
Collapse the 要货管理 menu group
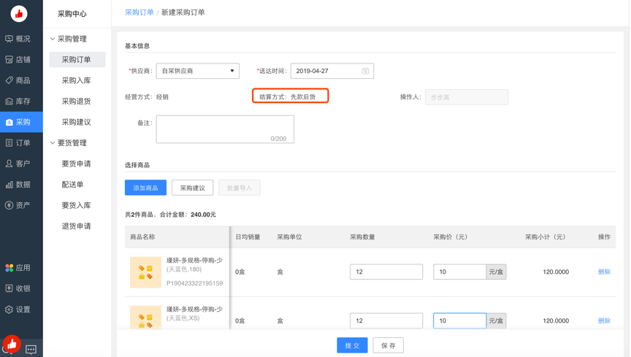pos(53,143)
